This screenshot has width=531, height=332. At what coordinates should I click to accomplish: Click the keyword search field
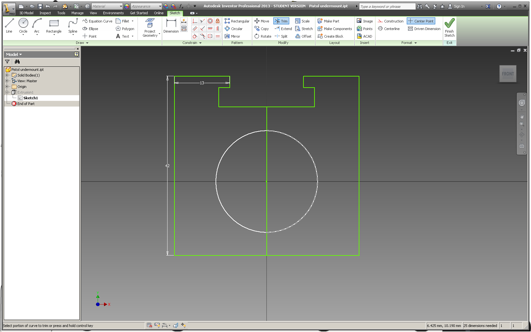[x=387, y=6]
